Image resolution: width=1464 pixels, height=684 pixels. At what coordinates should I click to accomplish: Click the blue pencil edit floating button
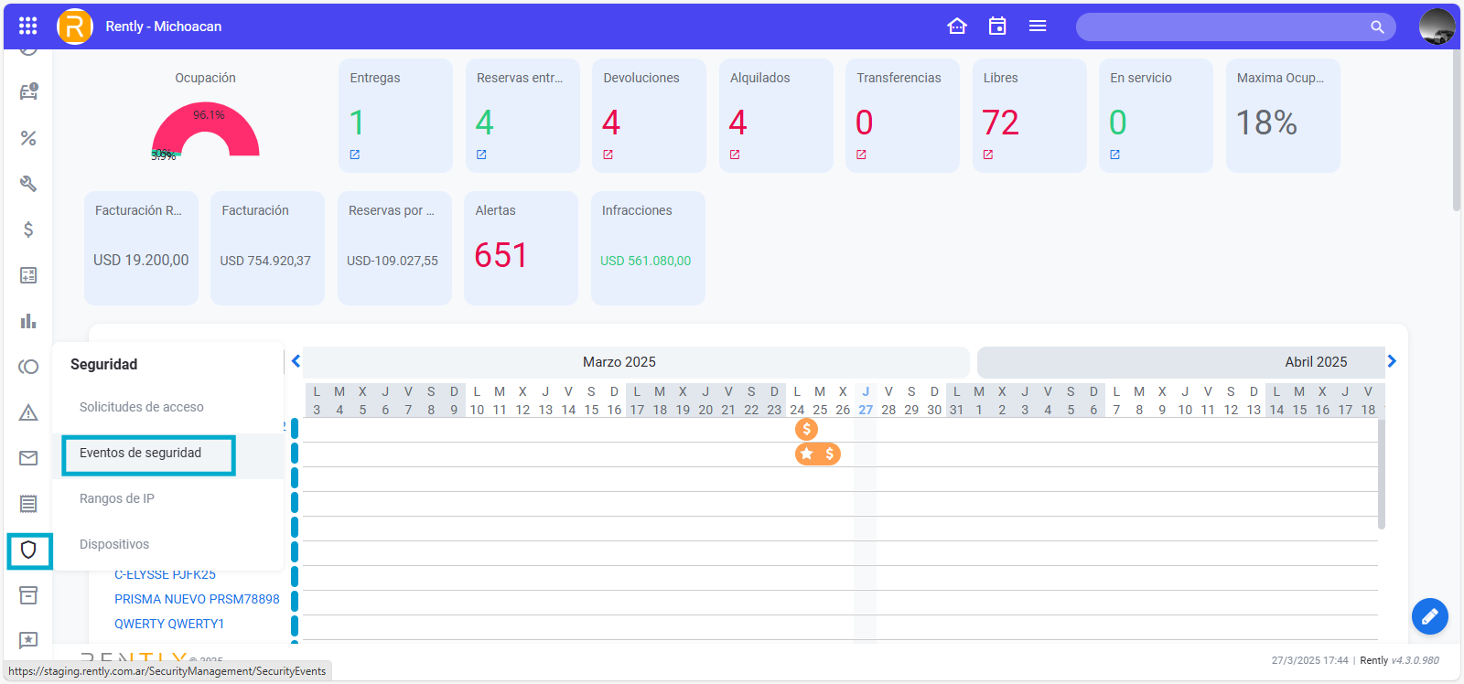1429,616
